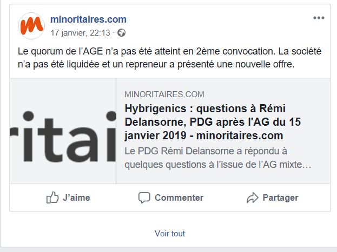The height and width of the screenshot is (252, 337).
Task: Click the article description starting 'Le PDG Rémi'
Action: point(218,158)
